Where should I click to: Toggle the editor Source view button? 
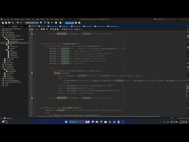point(31,29)
